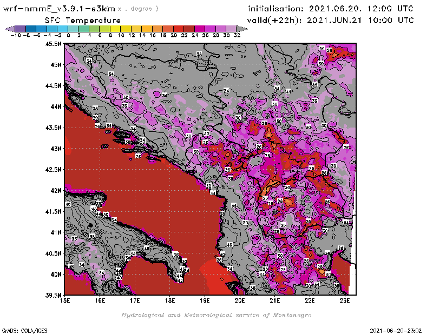
Task: Click 'Hydrological and Meteorological service of Montenegro' caption
Action: (216, 315)
